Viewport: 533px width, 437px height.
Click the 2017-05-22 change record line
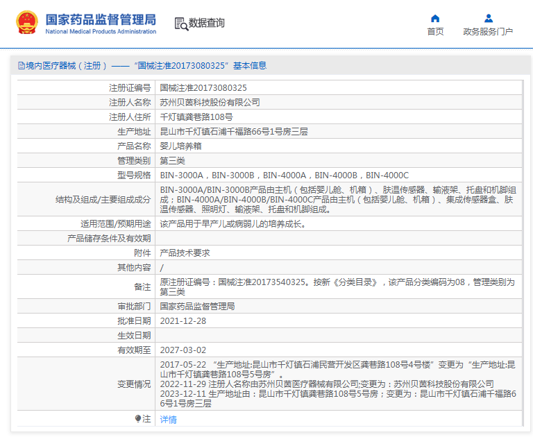(338, 370)
